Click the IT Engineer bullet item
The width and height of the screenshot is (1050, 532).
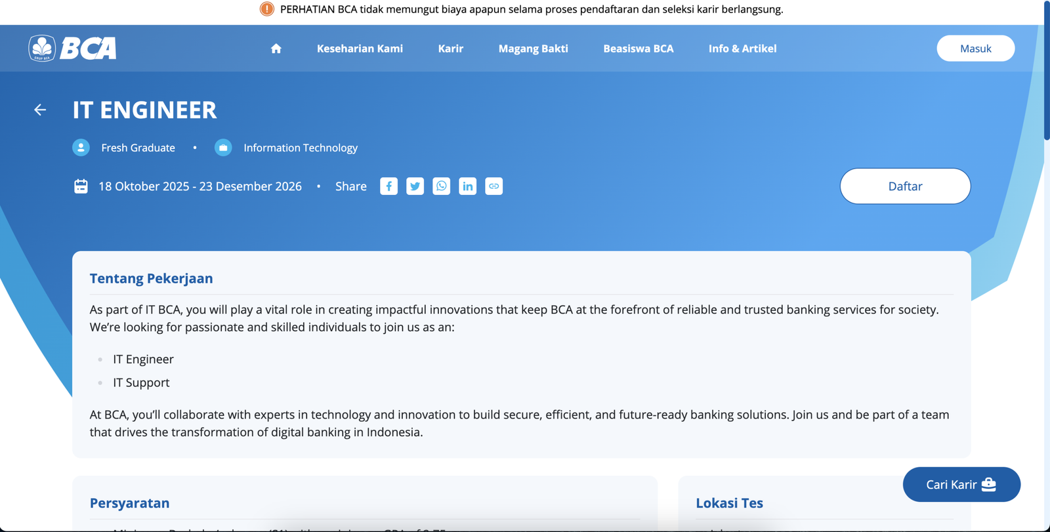click(143, 359)
